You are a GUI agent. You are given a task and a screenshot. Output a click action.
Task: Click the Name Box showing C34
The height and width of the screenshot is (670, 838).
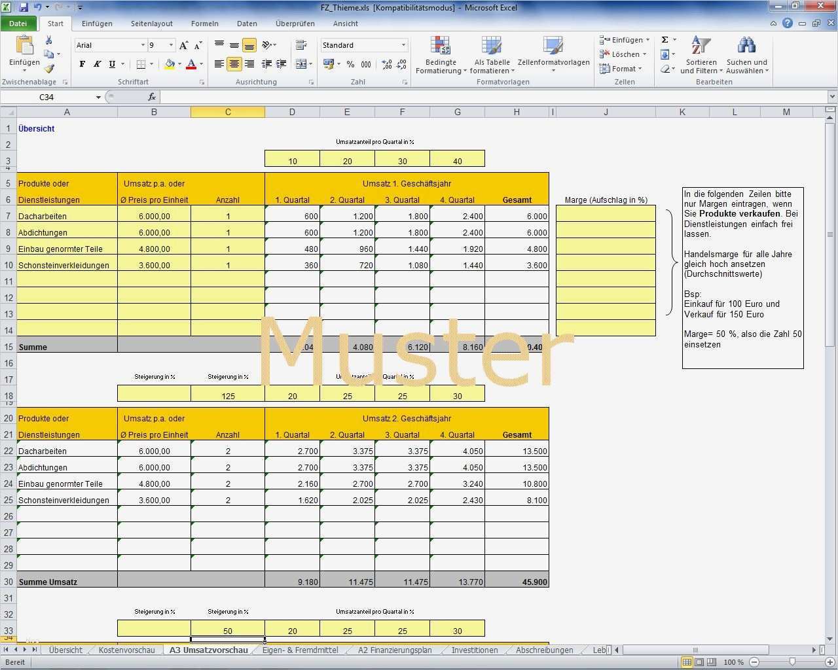[x=47, y=97]
